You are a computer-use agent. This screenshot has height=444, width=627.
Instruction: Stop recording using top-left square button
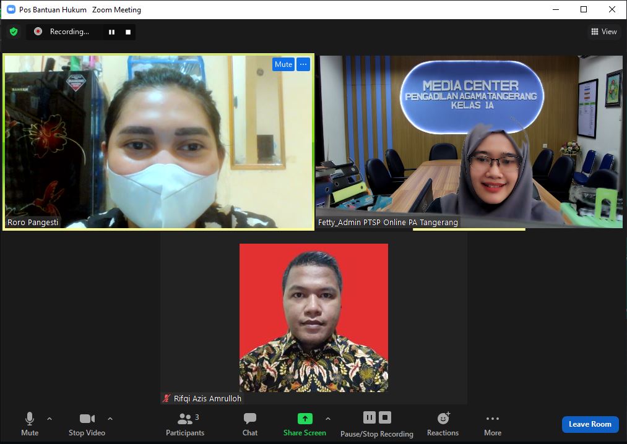coord(128,32)
